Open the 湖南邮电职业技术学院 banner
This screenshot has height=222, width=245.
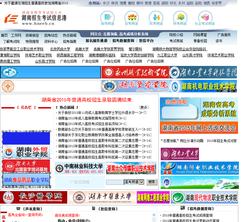[x=200, y=168]
